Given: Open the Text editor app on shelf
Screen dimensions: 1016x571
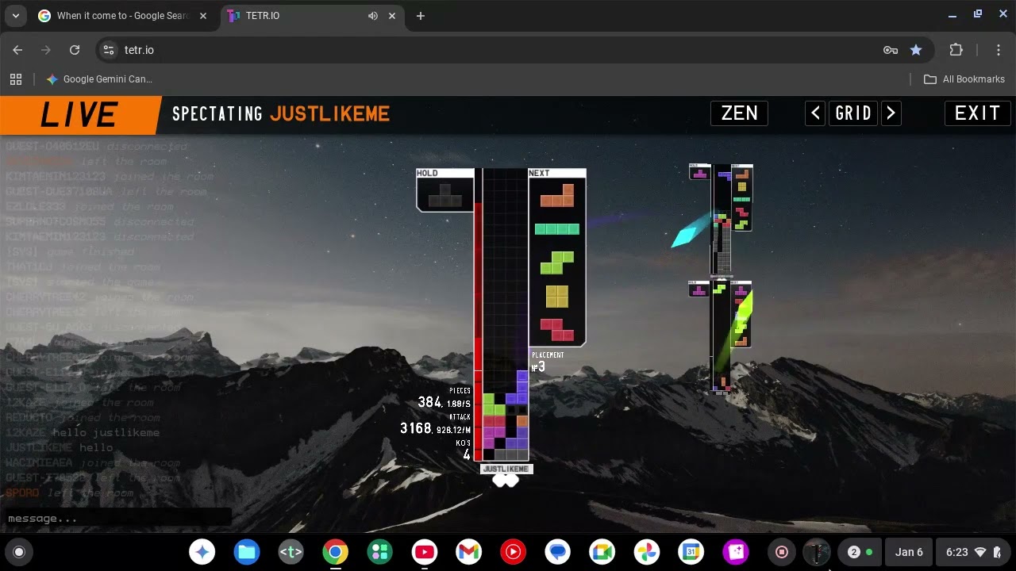Looking at the screenshot, I should 291,552.
